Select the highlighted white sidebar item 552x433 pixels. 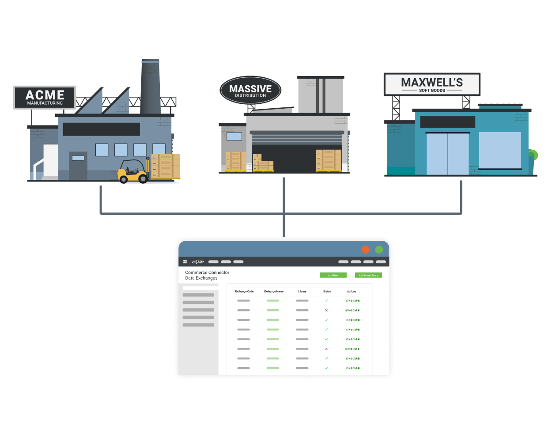coord(200,288)
